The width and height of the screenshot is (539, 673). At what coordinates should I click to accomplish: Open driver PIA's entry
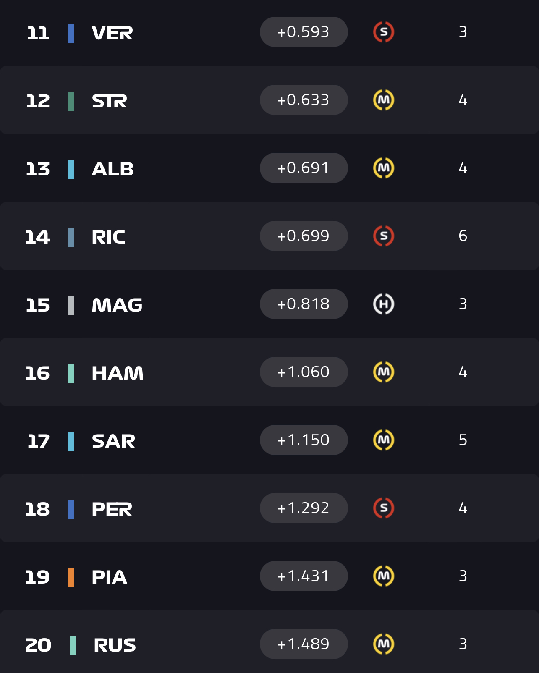pos(109,577)
